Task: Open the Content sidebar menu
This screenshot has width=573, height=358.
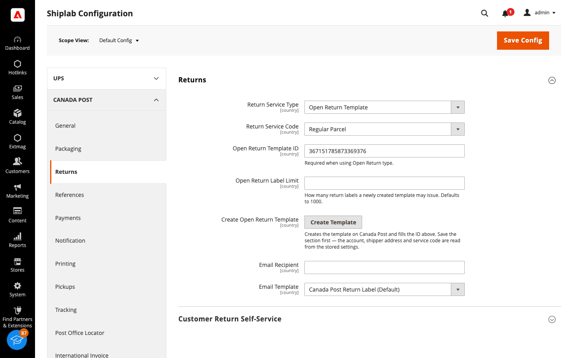Action: pyautogui.click(x=18, y=216)
